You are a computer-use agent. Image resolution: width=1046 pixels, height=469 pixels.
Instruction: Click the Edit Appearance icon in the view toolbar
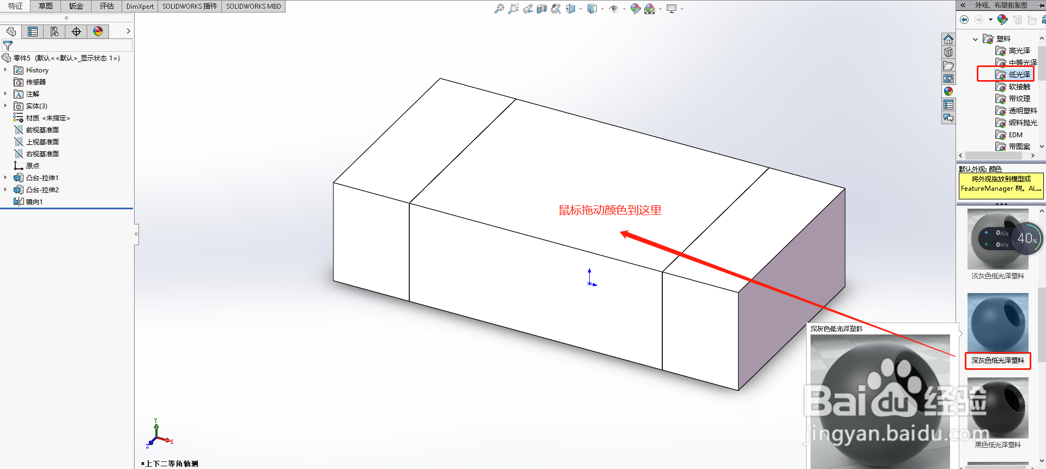coord(635,9)
